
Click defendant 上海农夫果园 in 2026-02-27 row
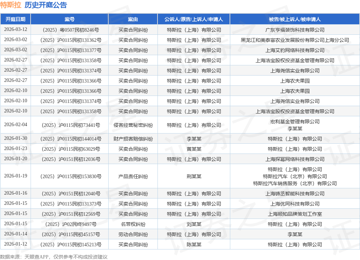tap(295, 81)
